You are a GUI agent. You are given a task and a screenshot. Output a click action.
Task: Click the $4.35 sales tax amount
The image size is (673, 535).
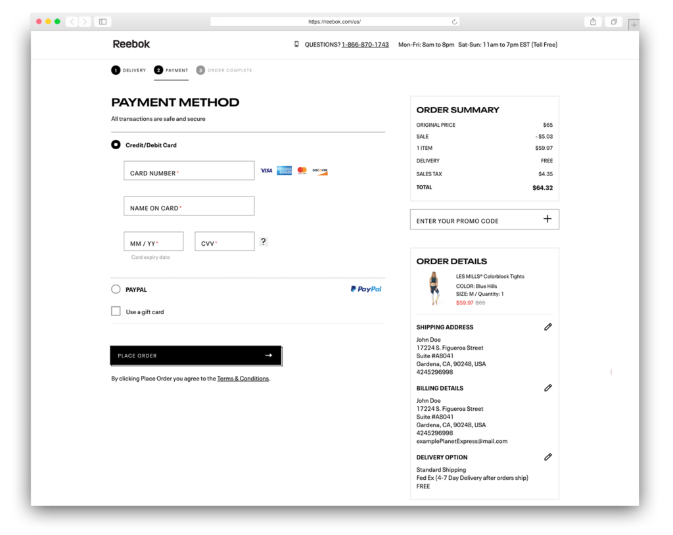pyautogui.click(x=545, y=174)
